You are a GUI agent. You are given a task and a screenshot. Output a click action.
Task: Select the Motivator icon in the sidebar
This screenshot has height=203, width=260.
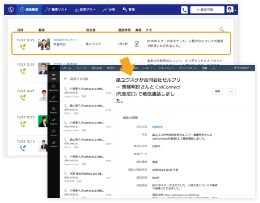[x=54, y=99]
